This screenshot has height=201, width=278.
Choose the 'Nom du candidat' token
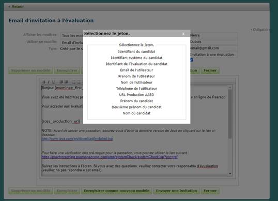[136, 113]
